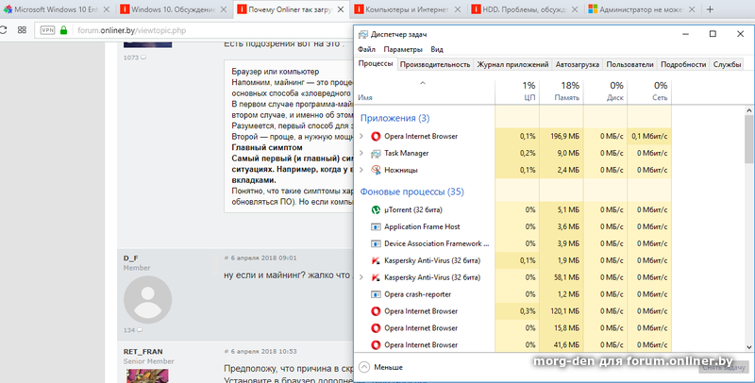Open the Вид menu
This screenshot has width=755, height=383.
437,50
